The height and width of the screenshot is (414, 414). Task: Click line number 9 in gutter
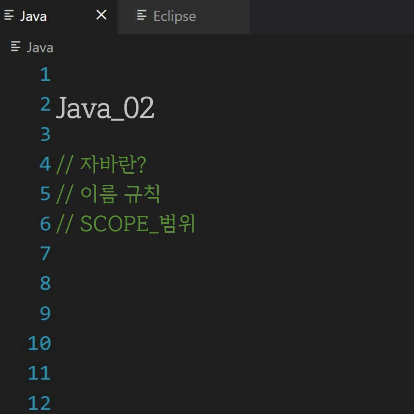tap(45, 314)
